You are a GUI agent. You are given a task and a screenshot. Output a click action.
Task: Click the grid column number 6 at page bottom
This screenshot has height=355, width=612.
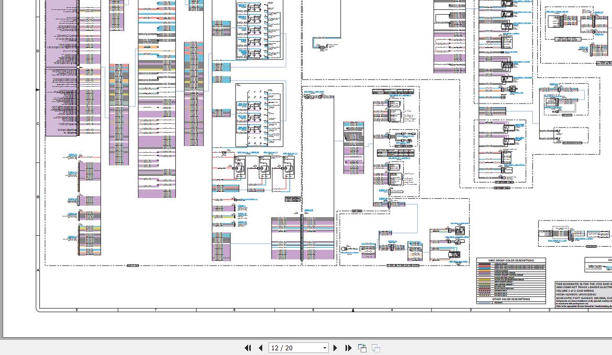tap(234, 310)
